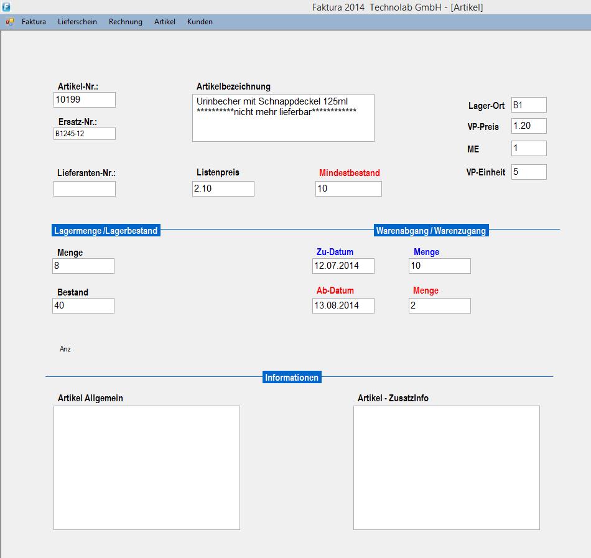
Task: Click the Ersatz-Nr. field with B1245-12
Action: (x=85, y=134)
